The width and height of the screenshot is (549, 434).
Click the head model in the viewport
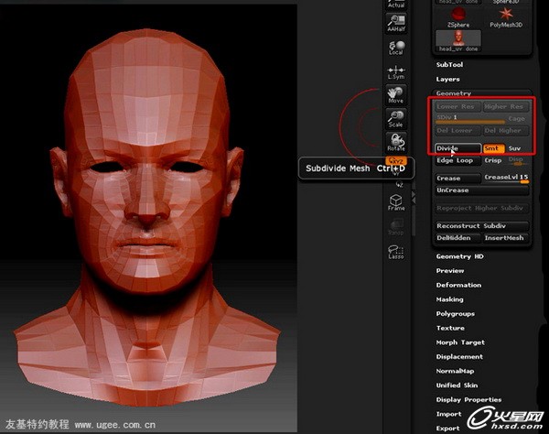click(147, 217)
